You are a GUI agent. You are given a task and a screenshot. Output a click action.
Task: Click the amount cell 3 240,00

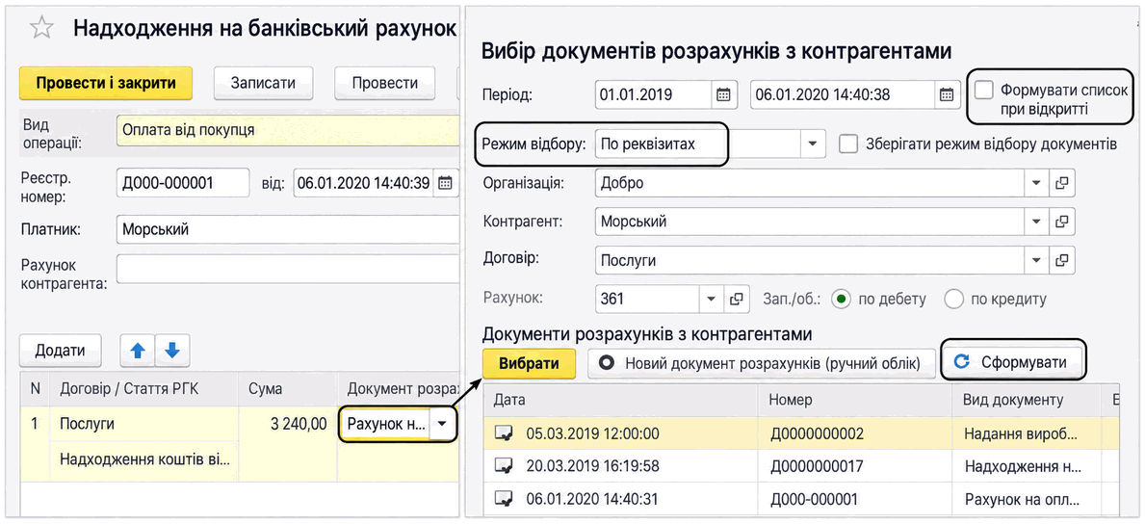coord(288,425)
